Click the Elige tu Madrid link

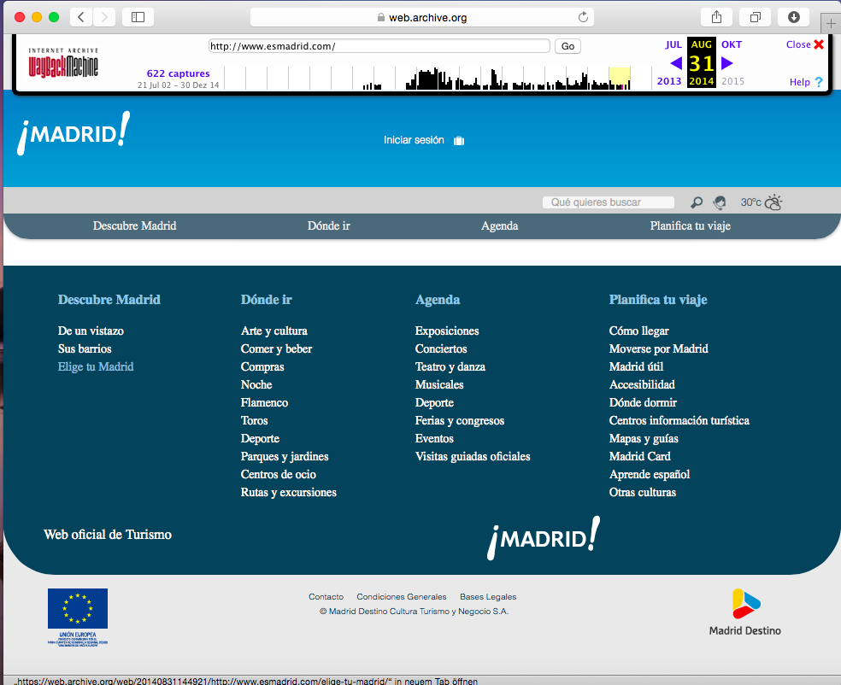(96, 366)
